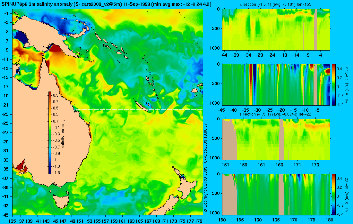Click the 's section ... lat=-22' panel title
This screenshot has width=353, height=224.
(x=276, y=114)
